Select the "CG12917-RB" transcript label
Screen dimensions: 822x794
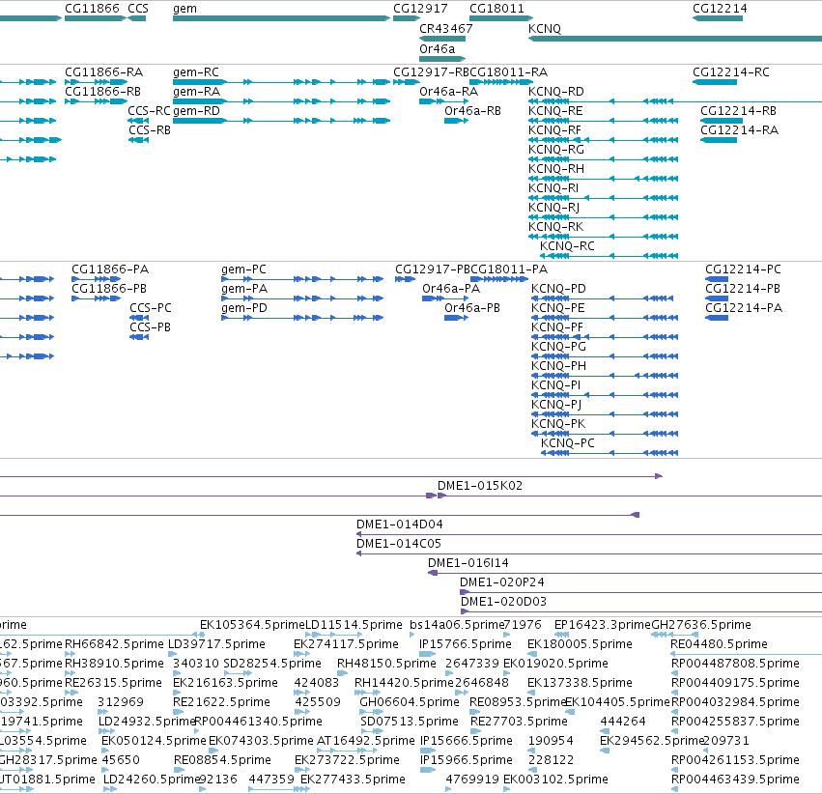coord(432,71)
